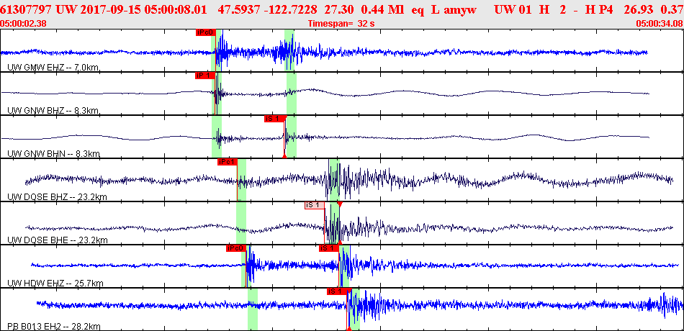
Task: Click the red triangle at top of DOSE BHE
Action: click(x=340, y=204)
